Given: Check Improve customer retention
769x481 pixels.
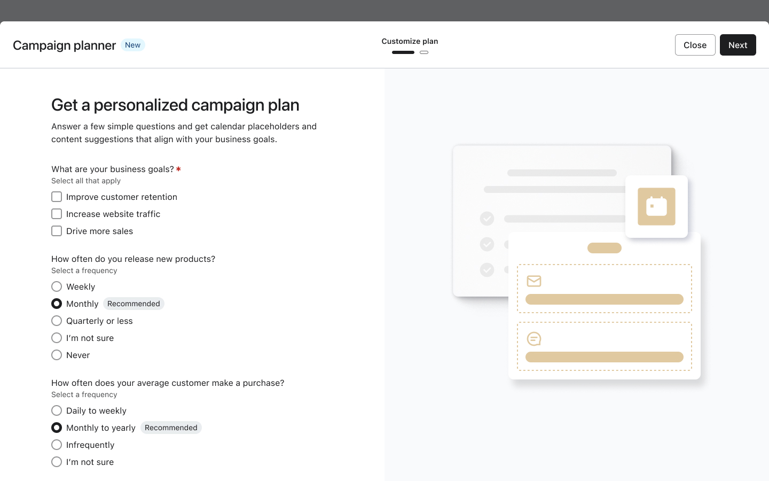Looking at the screenshot, I should [57, 197].
